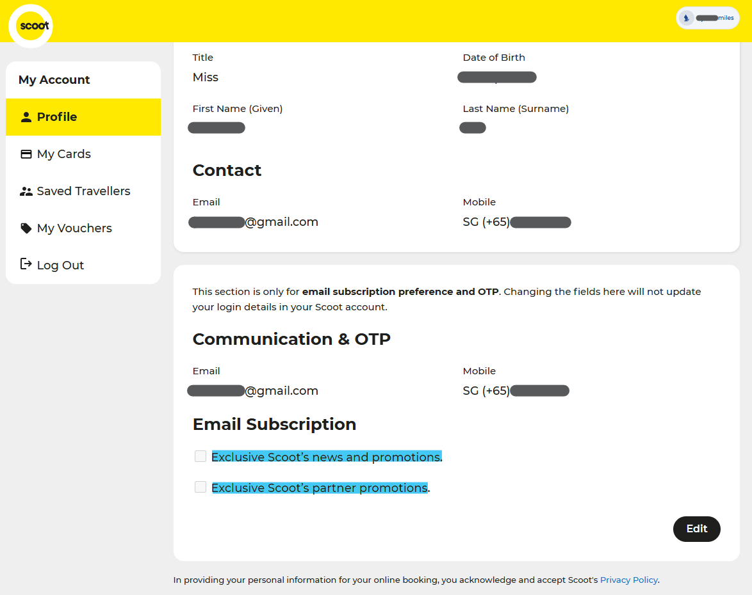Tick the Scoot's partner promotions checkbox
752x595 pixels.
pos(200,487)
